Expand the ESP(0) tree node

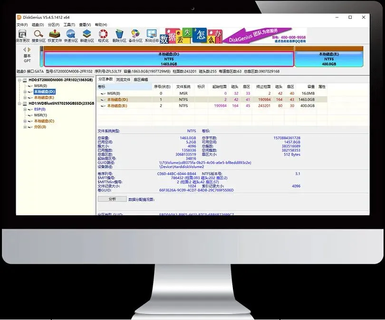coord(25,110)
